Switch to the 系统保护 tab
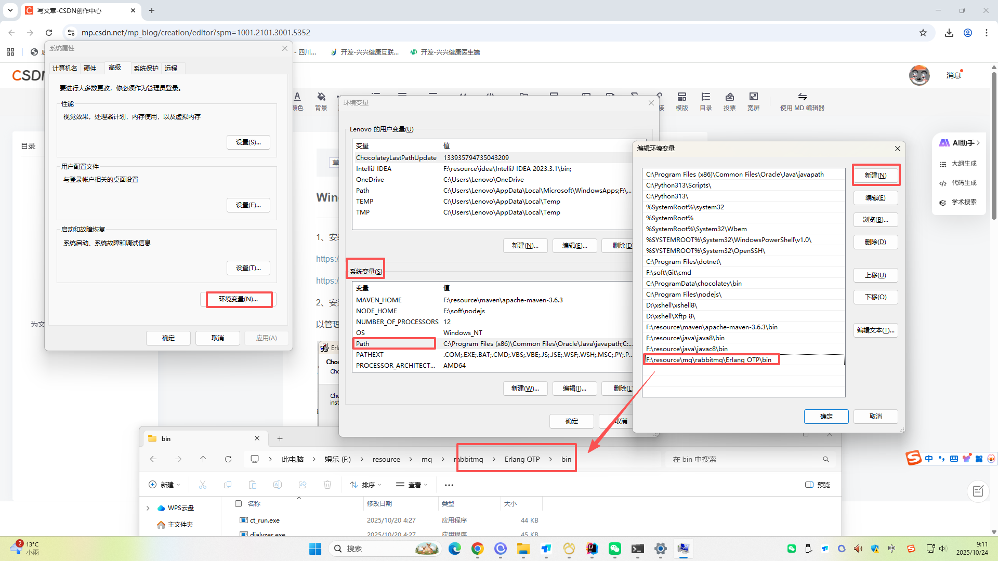The height and width of the screenshot is (561, 998). tap(146, 68)
